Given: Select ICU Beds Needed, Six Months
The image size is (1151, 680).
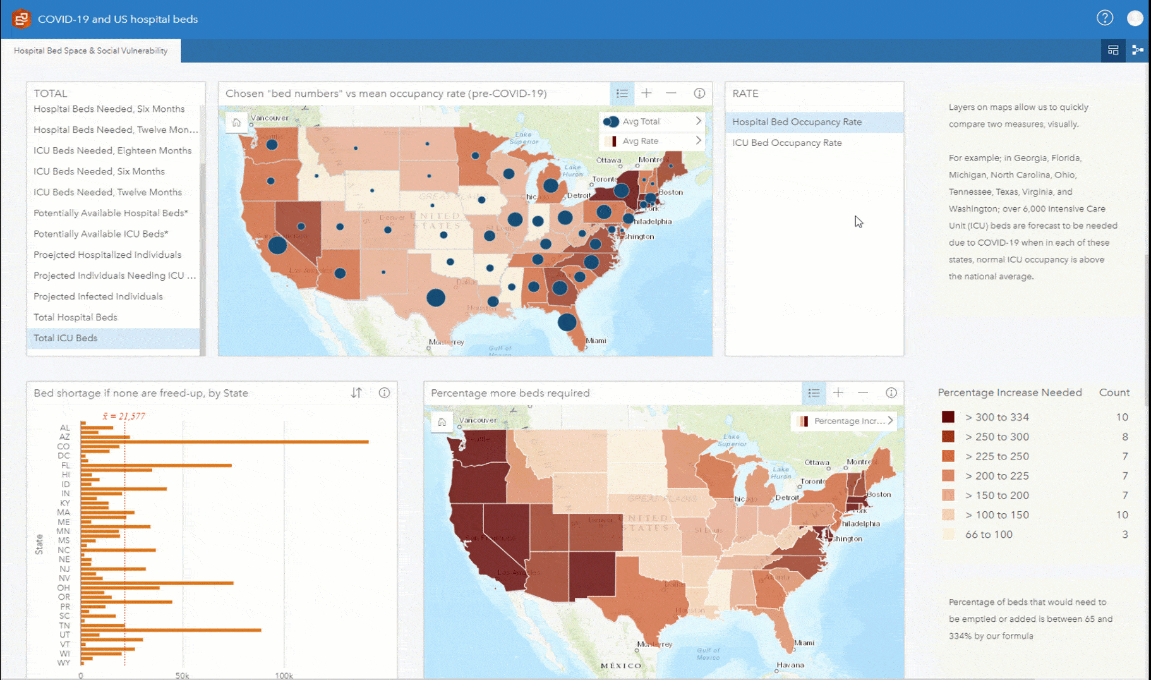Looking at the screenshot, I should pos(113,171).
